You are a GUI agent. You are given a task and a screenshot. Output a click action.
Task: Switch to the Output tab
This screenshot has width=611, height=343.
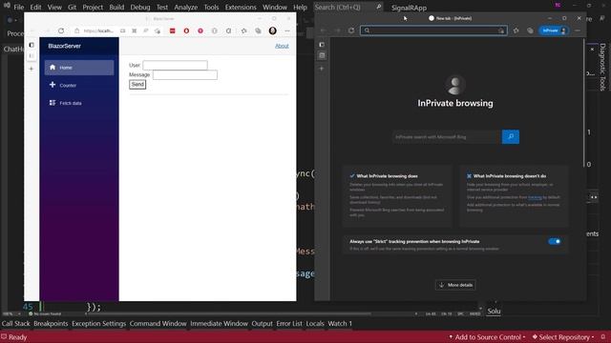click(262, 324)
